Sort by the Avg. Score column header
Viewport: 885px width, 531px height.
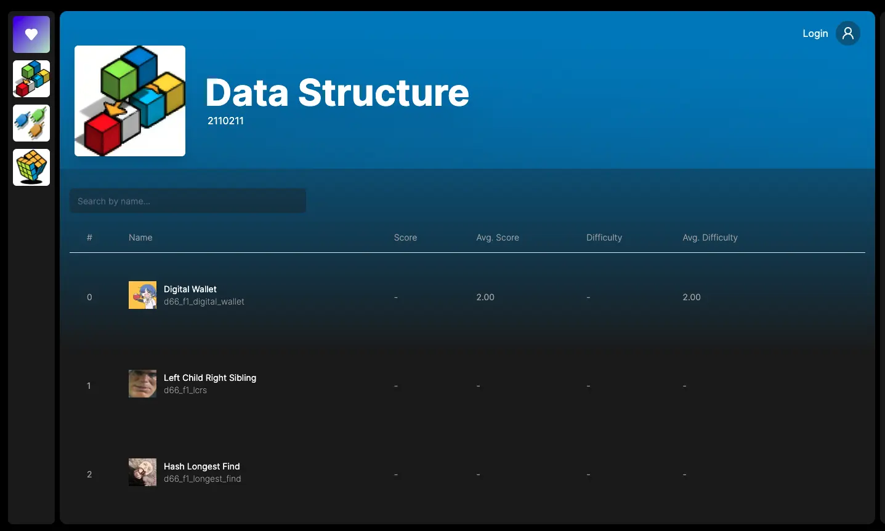coord(498,238)
